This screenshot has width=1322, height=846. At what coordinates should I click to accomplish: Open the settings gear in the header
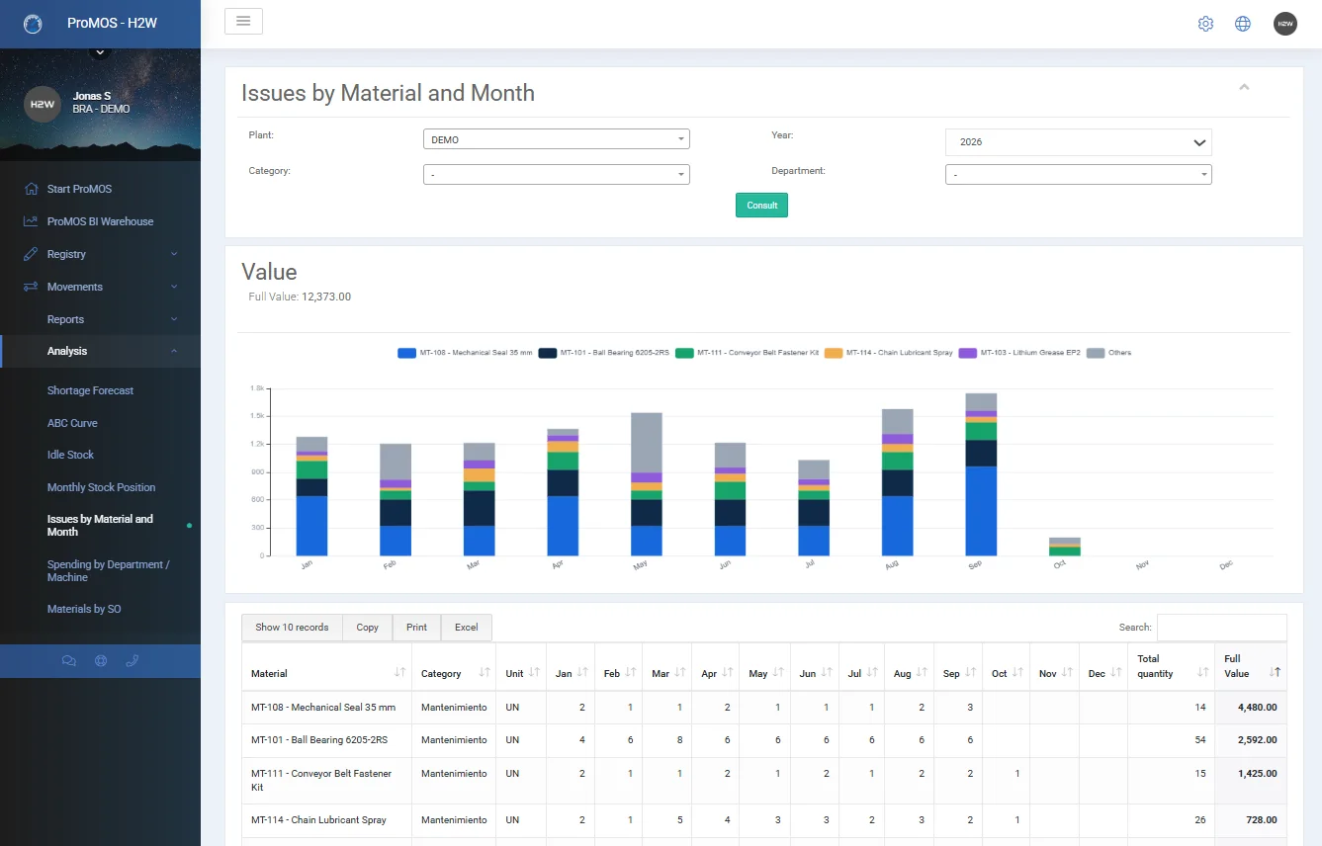[x=1205, y=24]
